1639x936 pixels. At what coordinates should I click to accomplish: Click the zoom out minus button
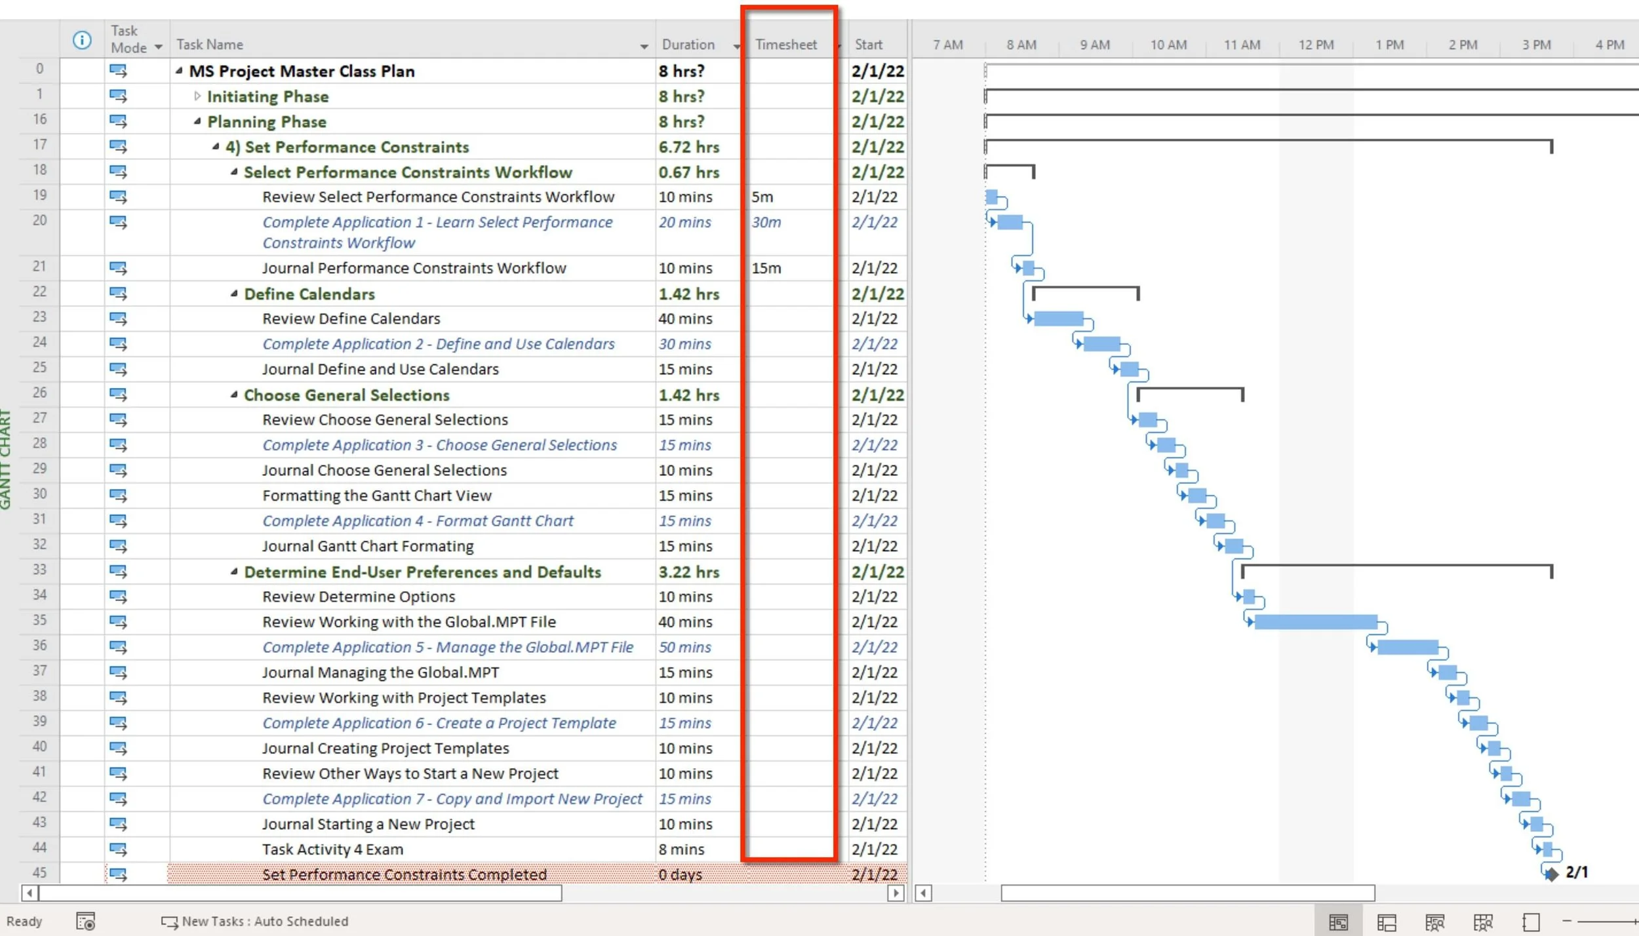(x=1567, y=921)
